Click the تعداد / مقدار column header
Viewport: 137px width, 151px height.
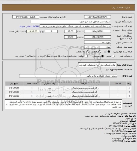click(x=32, y=83)
